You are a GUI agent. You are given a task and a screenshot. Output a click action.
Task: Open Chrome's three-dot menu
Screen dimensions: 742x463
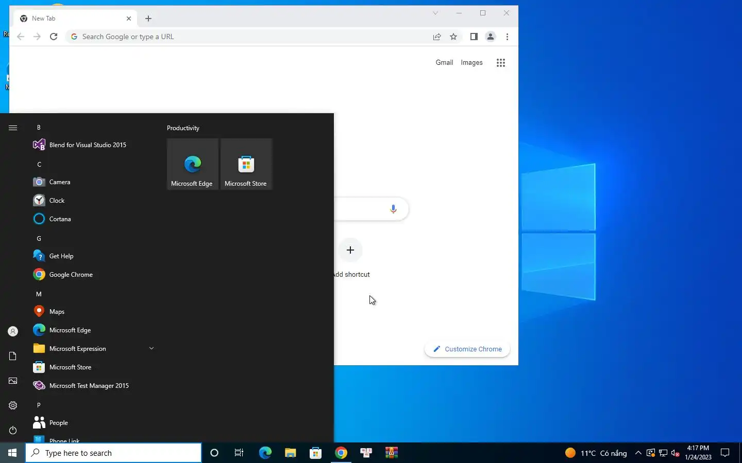click(x=507, y=37)
